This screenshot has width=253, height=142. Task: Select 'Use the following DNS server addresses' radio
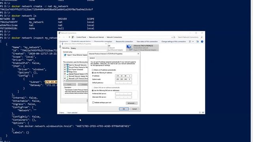pyautogui.click(x=93, y=90)
